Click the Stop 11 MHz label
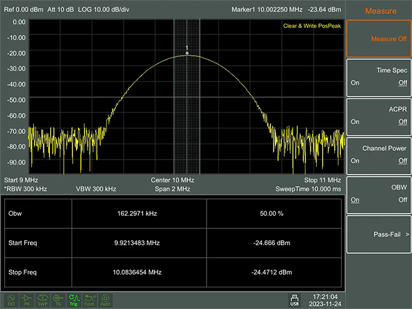This screenshot has height=309, width=412. click(x=323, y=180)
